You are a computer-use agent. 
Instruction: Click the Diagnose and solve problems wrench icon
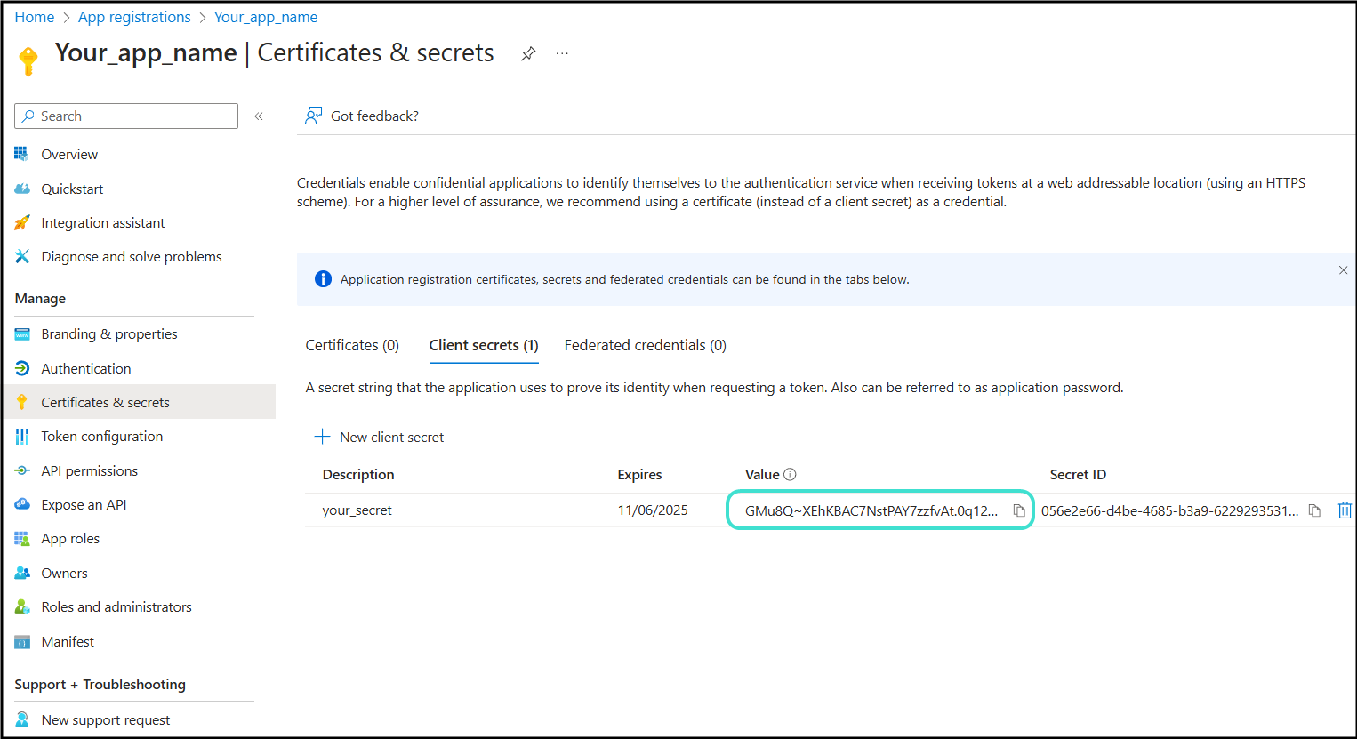point(22,256)
